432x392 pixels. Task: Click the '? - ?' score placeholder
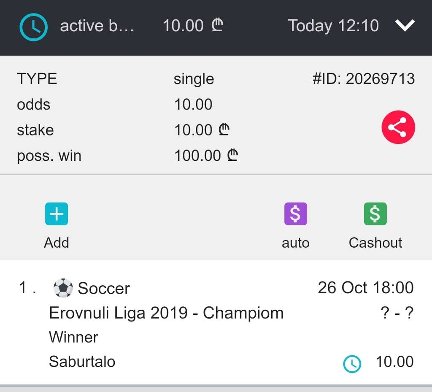click(397, 313)
